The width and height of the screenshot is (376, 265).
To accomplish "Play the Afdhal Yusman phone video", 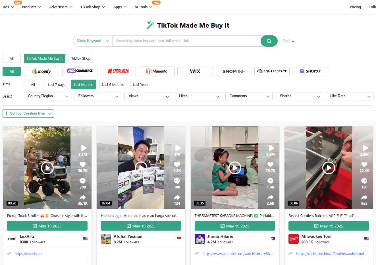I will (x=141, y=168).
